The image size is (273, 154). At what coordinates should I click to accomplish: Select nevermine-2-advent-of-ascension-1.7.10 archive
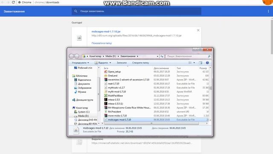pyautogui.click(x=127, y=80)
